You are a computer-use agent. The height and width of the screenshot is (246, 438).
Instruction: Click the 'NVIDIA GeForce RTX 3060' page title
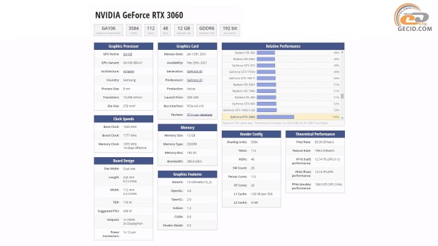pyautogui.click(x=139, y=15)
